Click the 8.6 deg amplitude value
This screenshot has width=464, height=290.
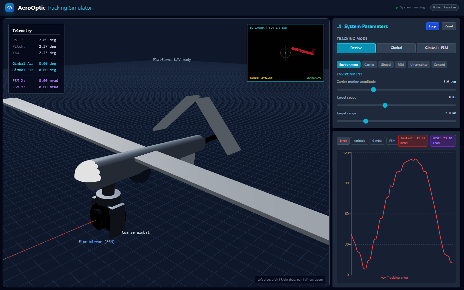point(450,82)
